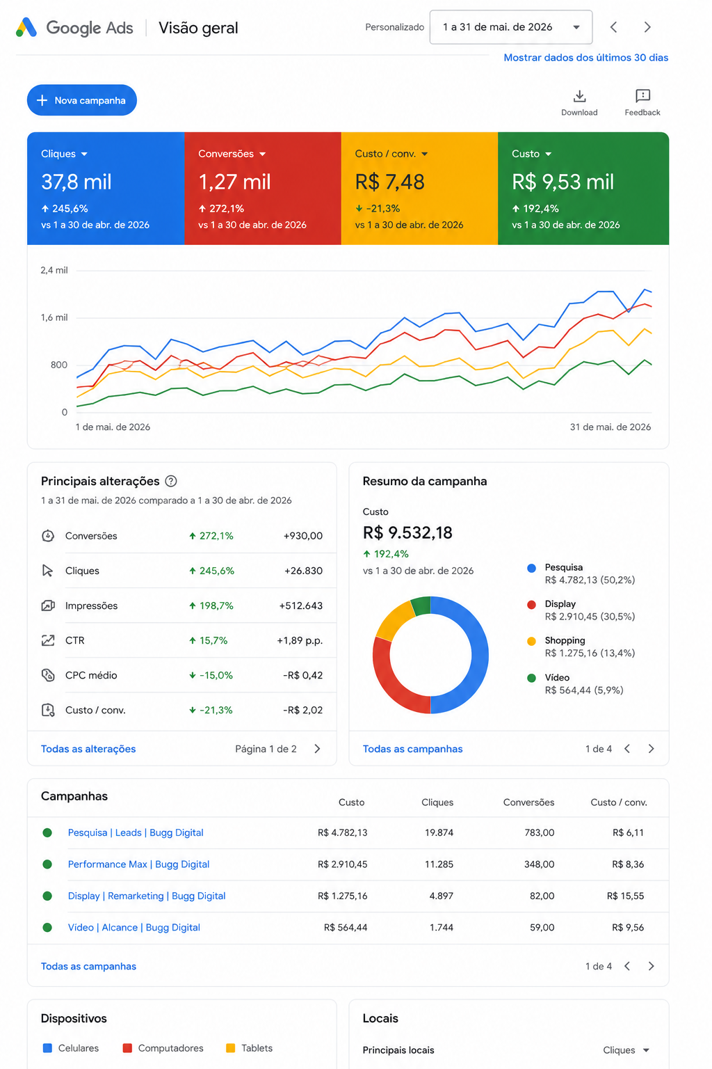Click the CPC médio row icon

48,675
